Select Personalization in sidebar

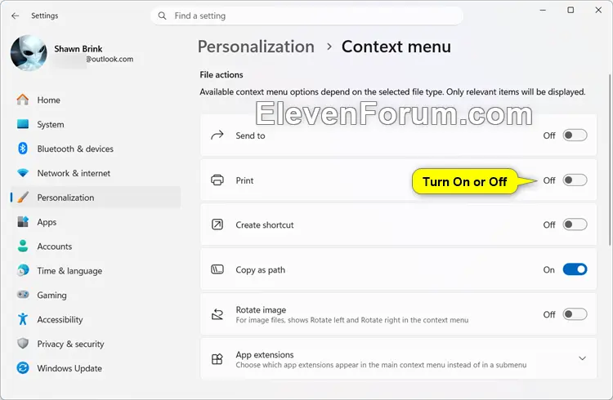tap(96, 198)
